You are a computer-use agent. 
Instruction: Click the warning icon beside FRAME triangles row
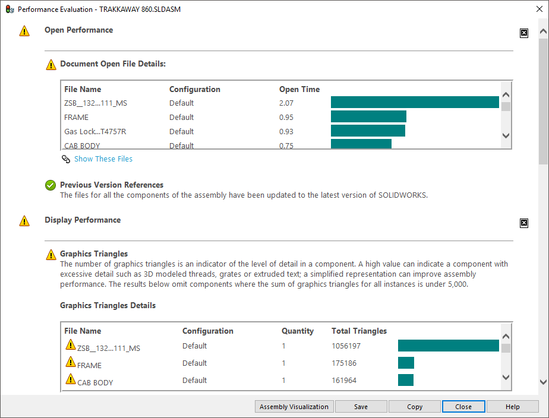coord(71,362)
